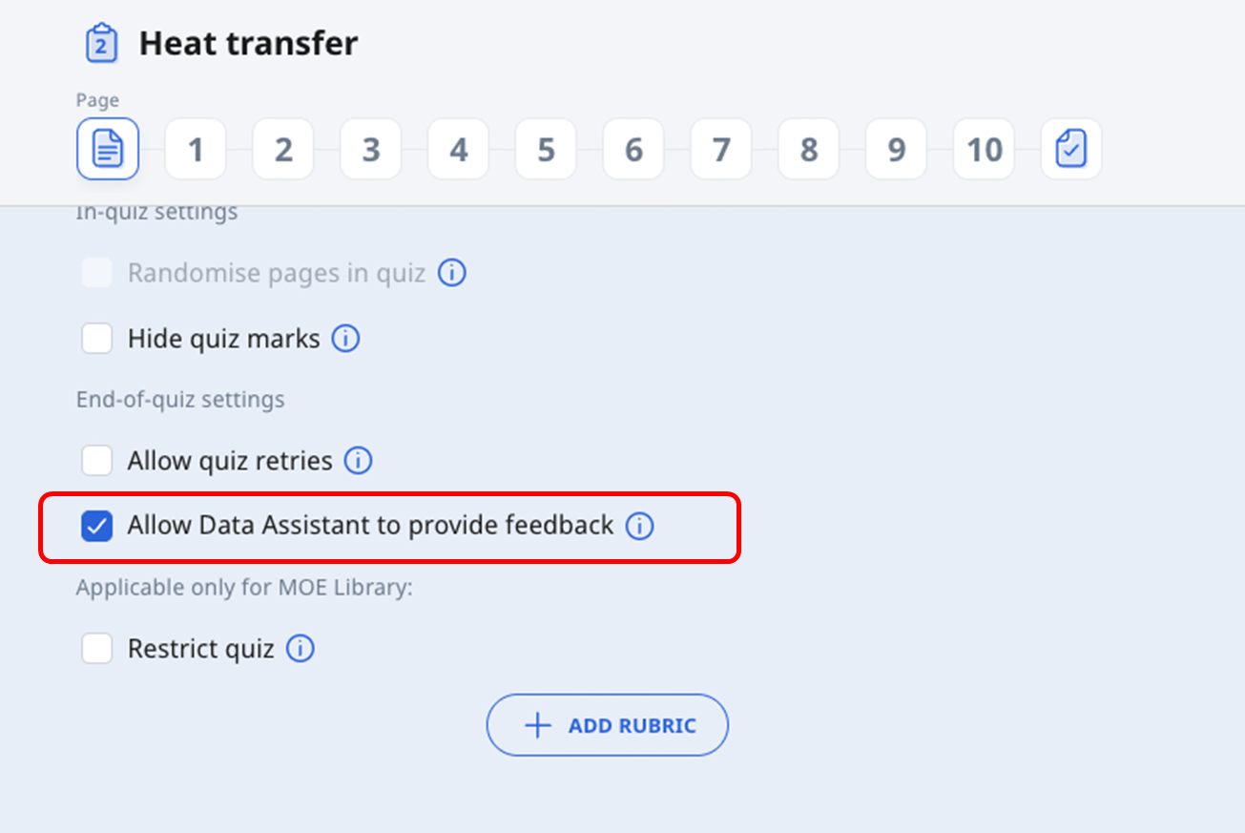Image resolution: width=1245 pixels, height=833 pixels.
Task: Show info for Restrict quiz
Action: (300, 649)
